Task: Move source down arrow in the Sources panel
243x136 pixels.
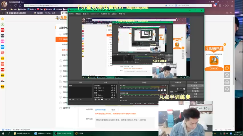Action: coord(109,100)
